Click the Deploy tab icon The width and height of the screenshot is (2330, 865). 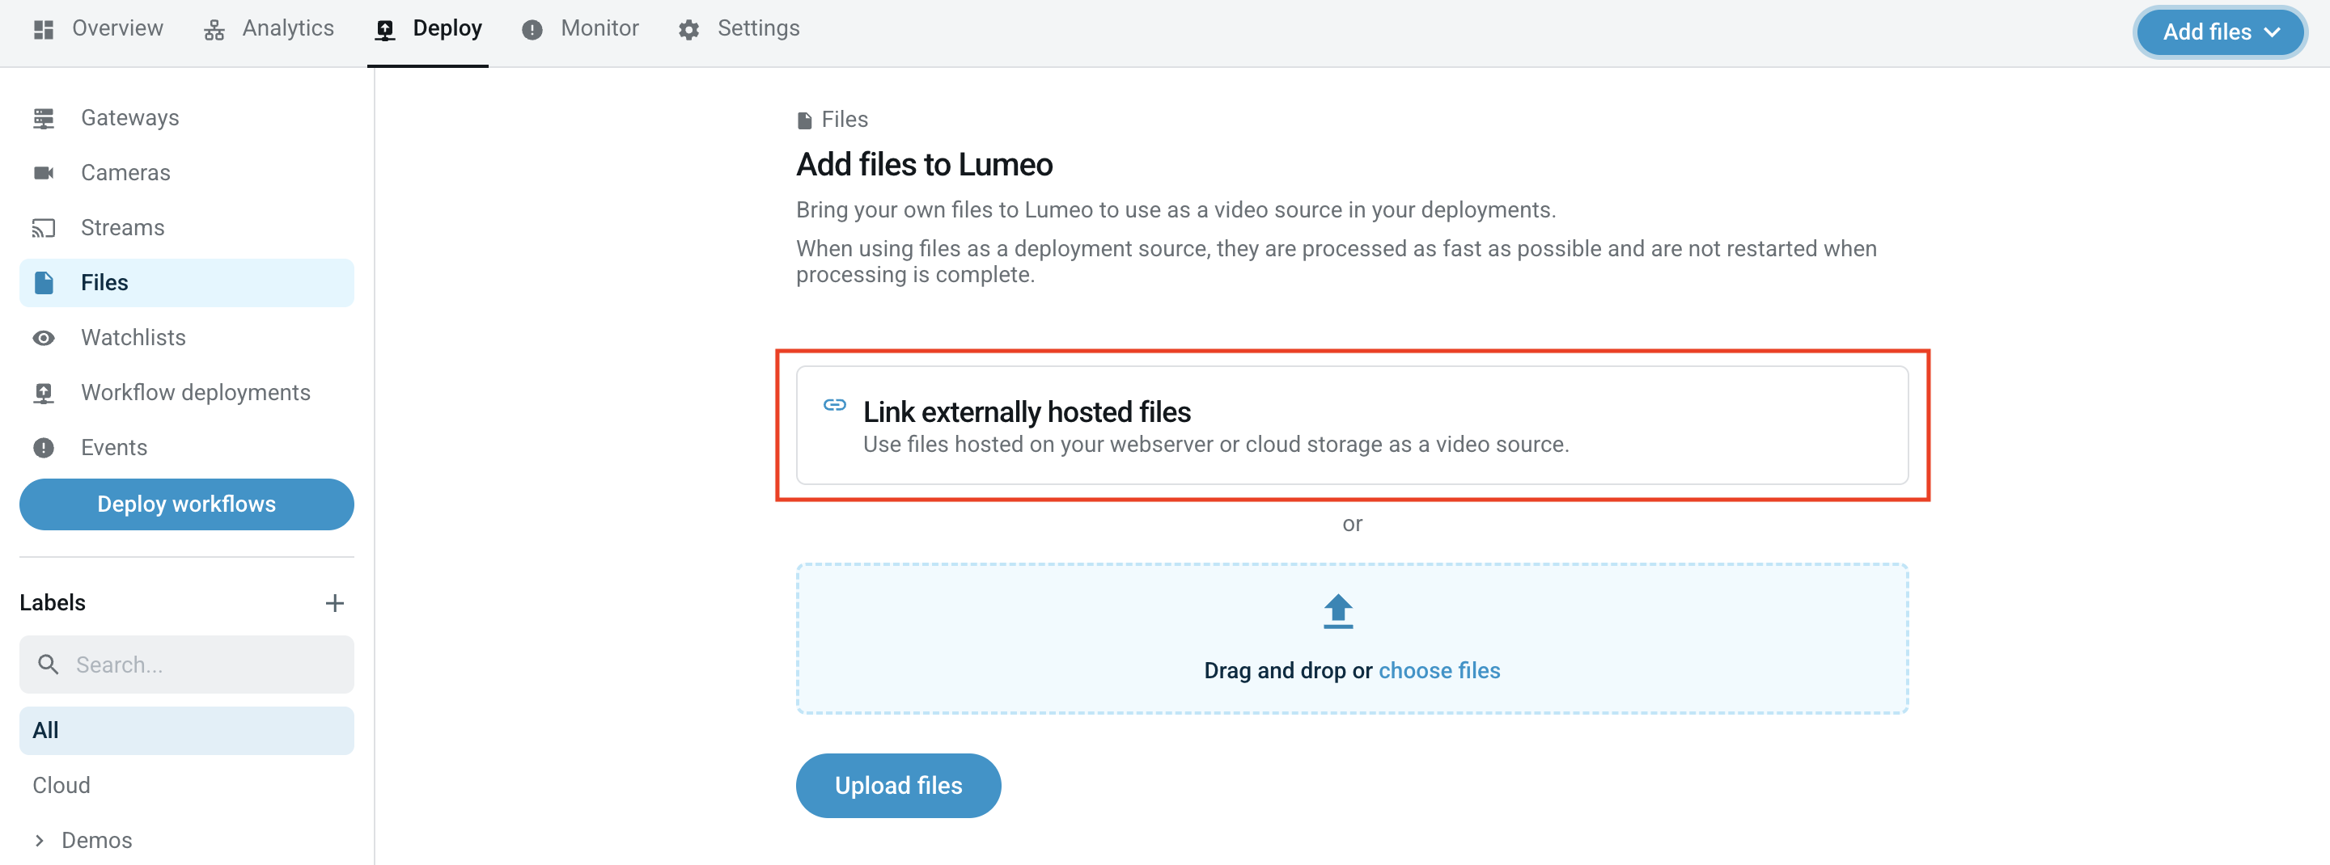[385, 30]
